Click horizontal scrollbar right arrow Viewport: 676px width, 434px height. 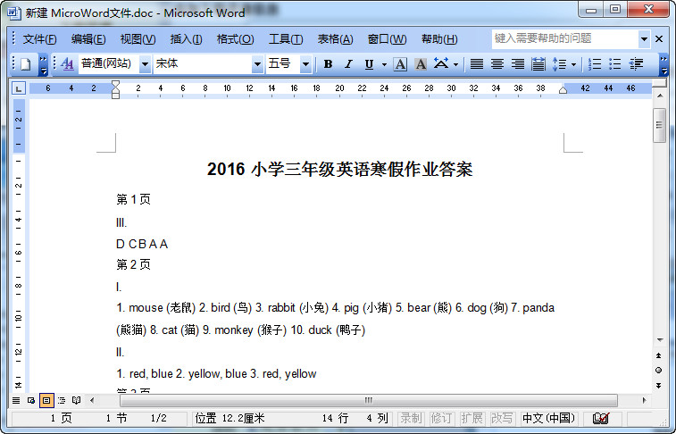pos(644,400)
